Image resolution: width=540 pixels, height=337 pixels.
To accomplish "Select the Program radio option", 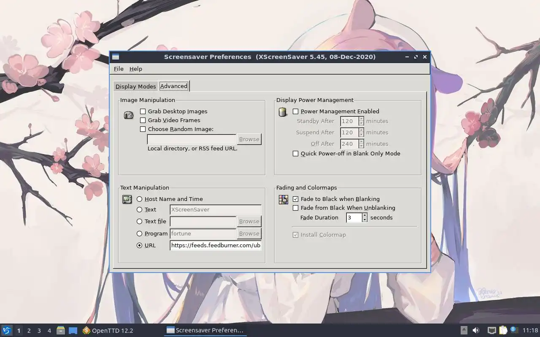I will click(x=140, y=234).
